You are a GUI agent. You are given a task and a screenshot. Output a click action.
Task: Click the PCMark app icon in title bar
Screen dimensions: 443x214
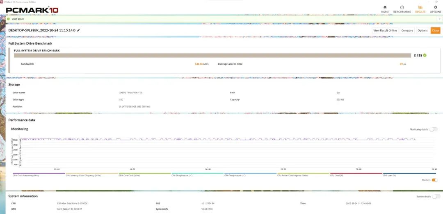click(1, 2)
